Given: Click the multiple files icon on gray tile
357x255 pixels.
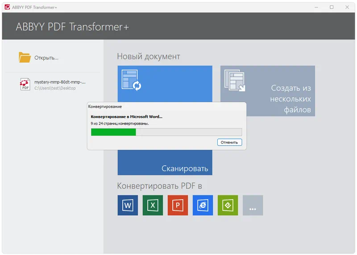Looking at the screenshot, I should [235, 80].
